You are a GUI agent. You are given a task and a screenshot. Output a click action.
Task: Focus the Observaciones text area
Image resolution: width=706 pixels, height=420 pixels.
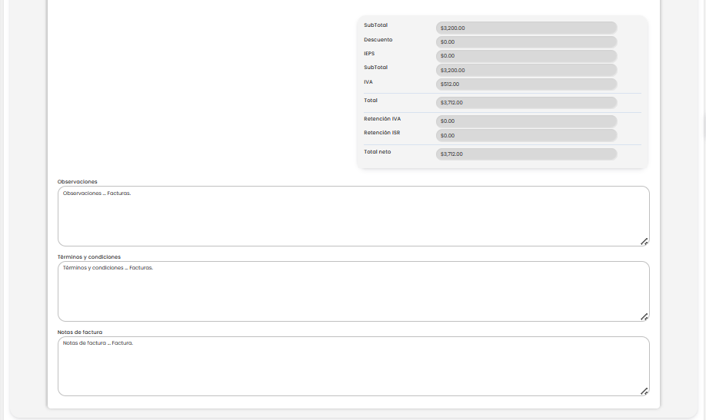(x=353, y=217)
